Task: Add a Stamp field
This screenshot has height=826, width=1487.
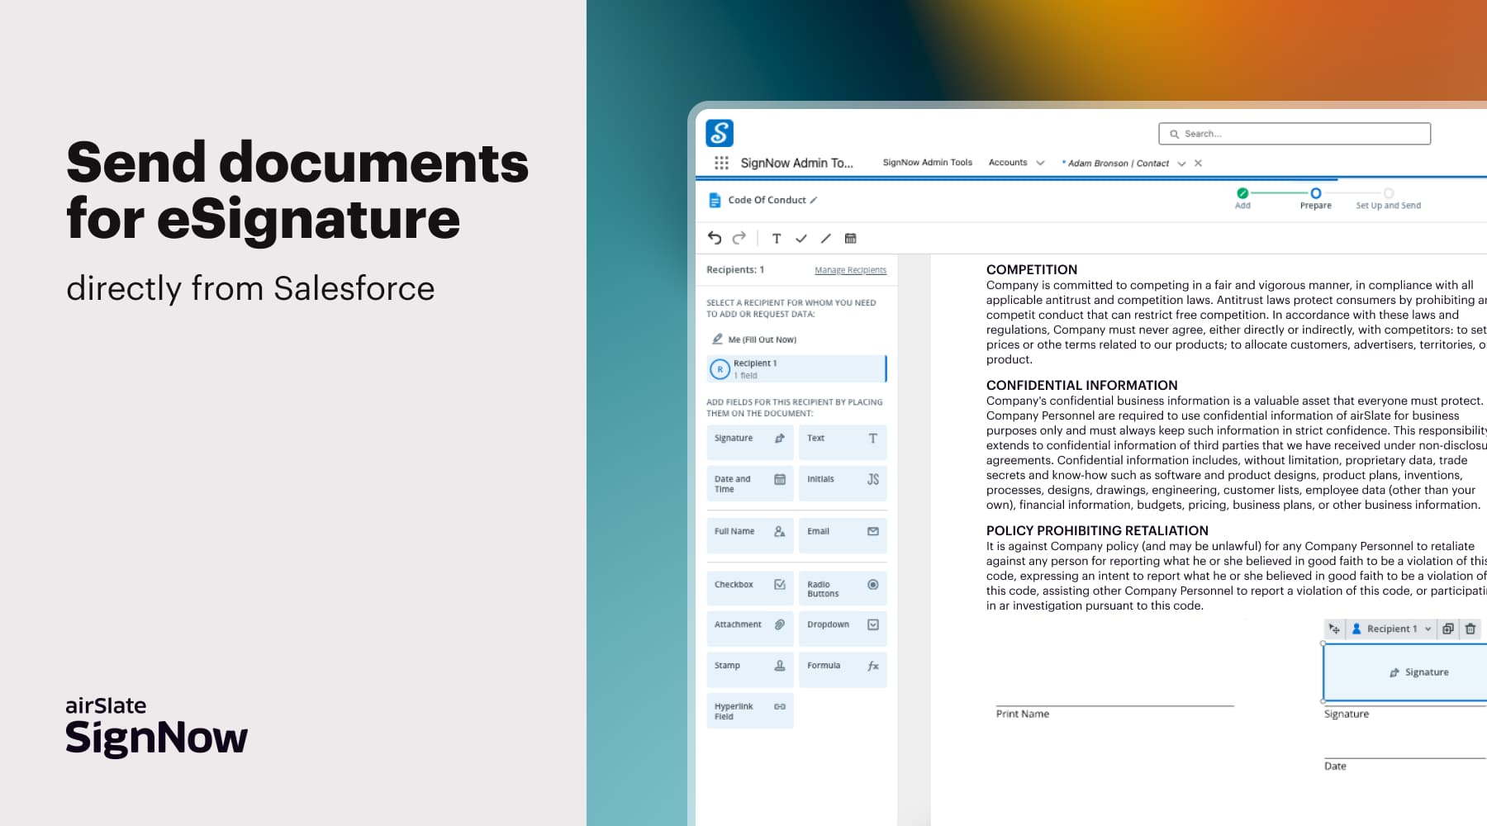Action: [750, 670]
